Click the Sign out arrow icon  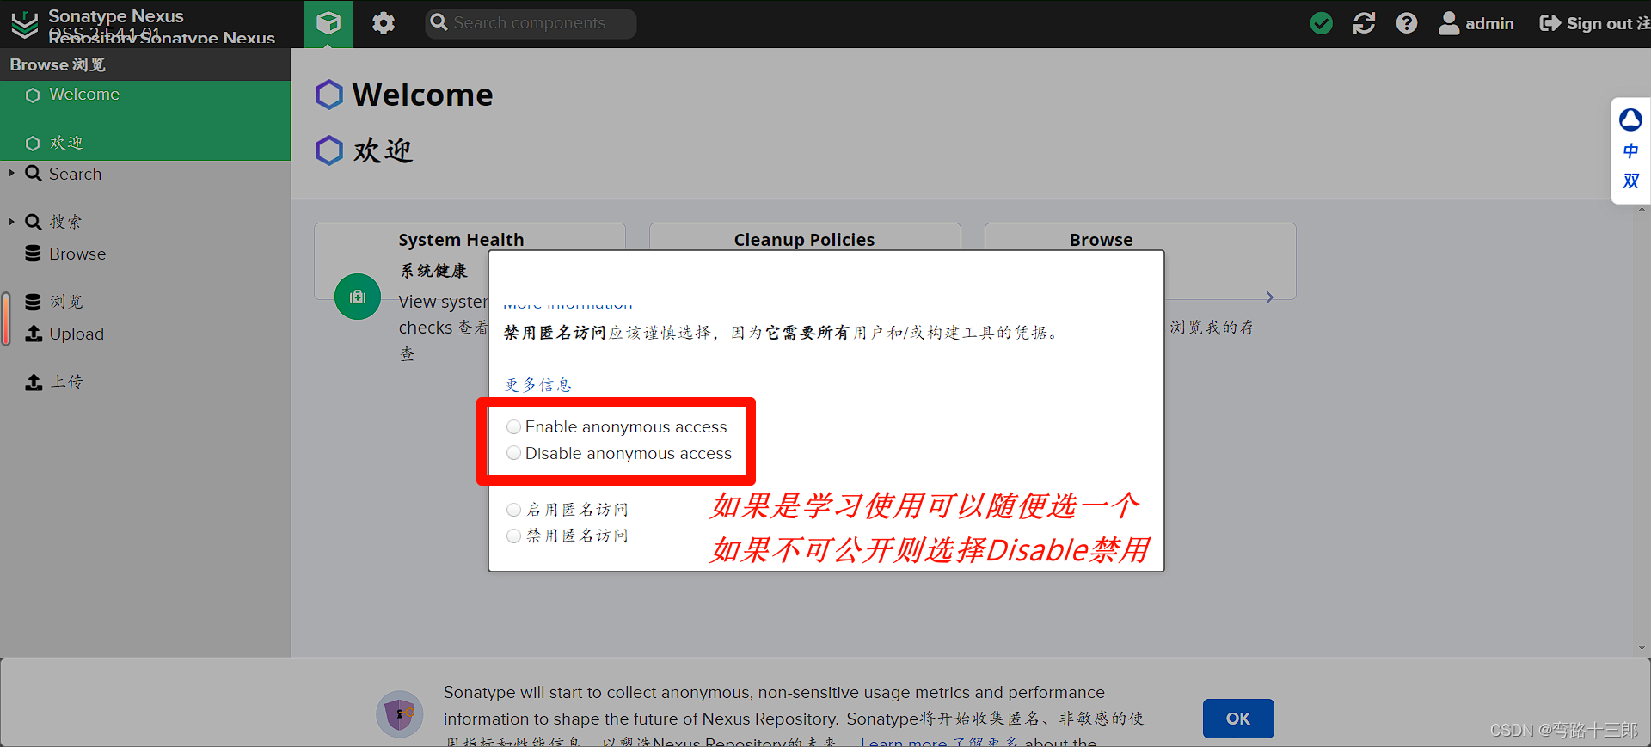coord(1550,23)
